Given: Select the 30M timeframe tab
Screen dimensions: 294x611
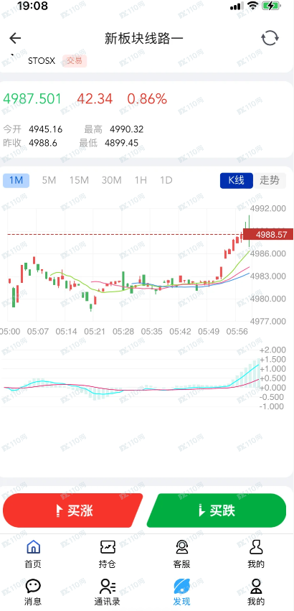Looking at the screenshot, I should (x=112, y=180).
